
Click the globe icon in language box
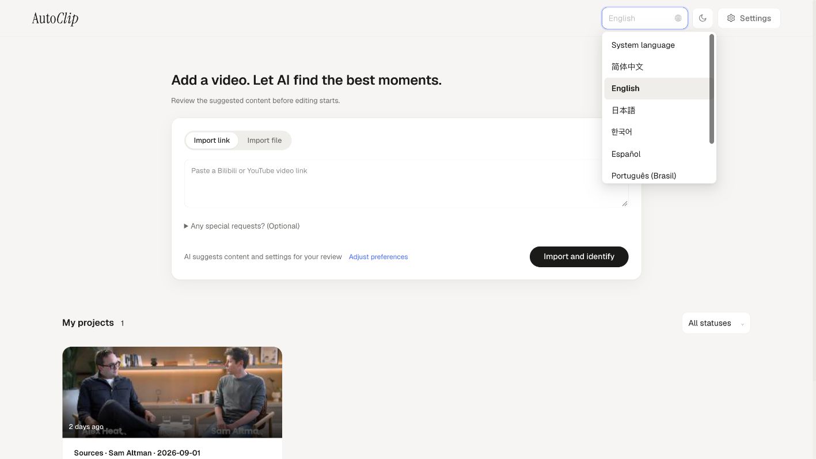click(678, 18)
